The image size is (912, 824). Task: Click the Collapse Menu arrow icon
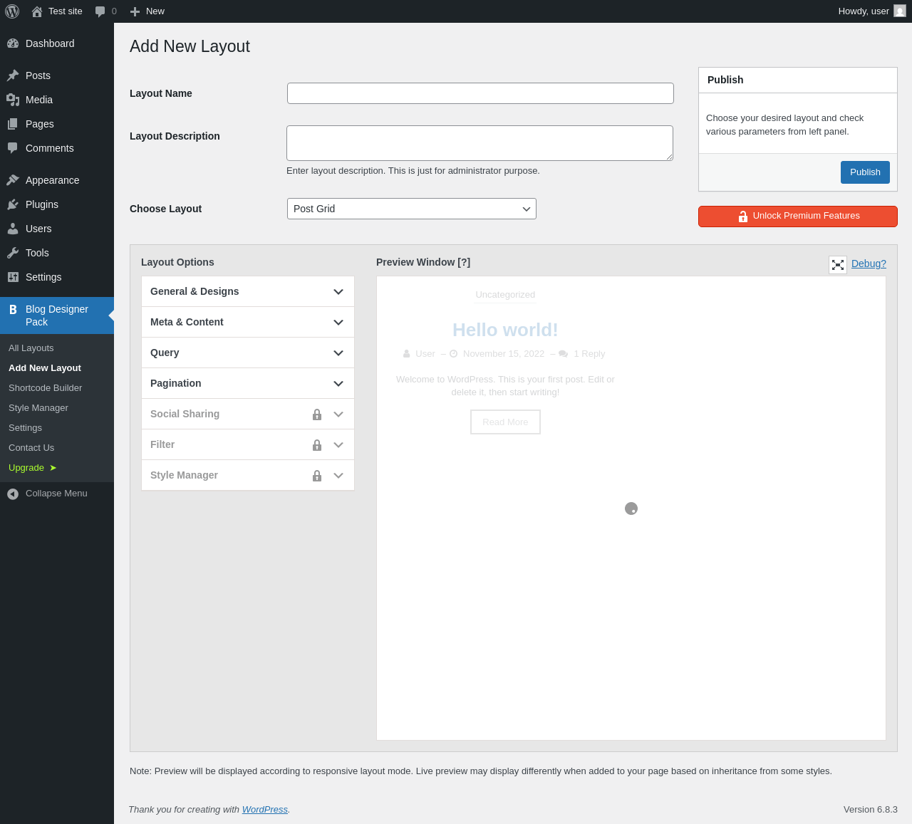13,494
